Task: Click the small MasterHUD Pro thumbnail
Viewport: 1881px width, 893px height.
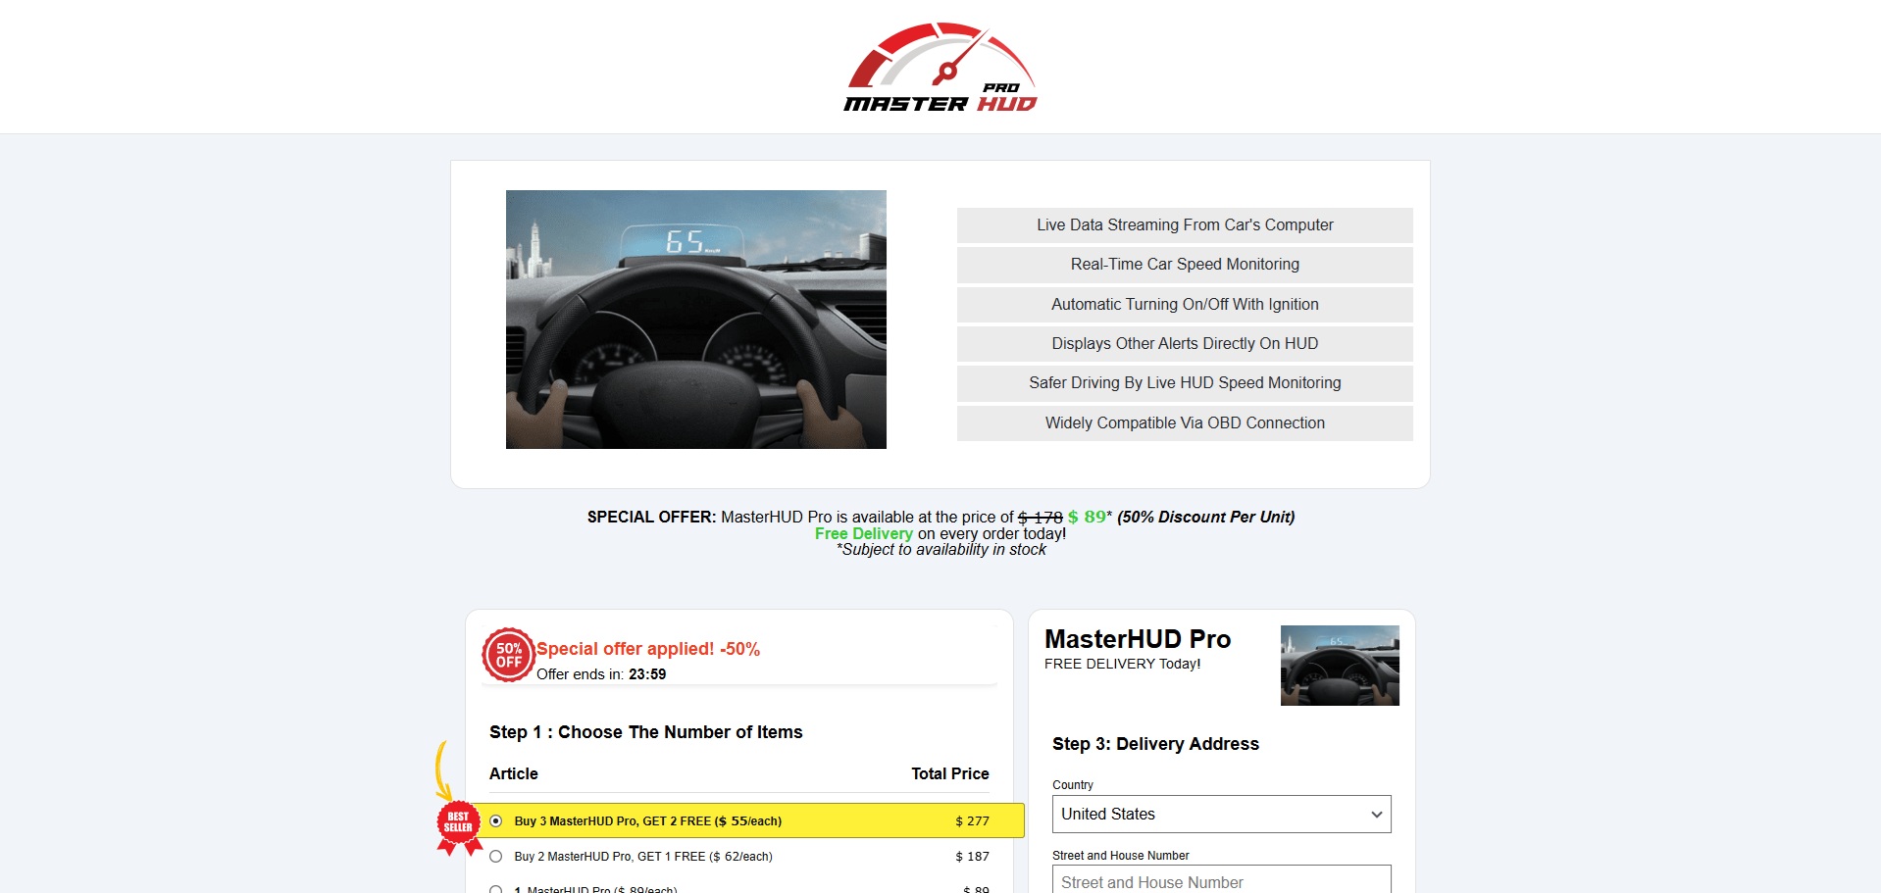Action: click(x=1339, y=666)
